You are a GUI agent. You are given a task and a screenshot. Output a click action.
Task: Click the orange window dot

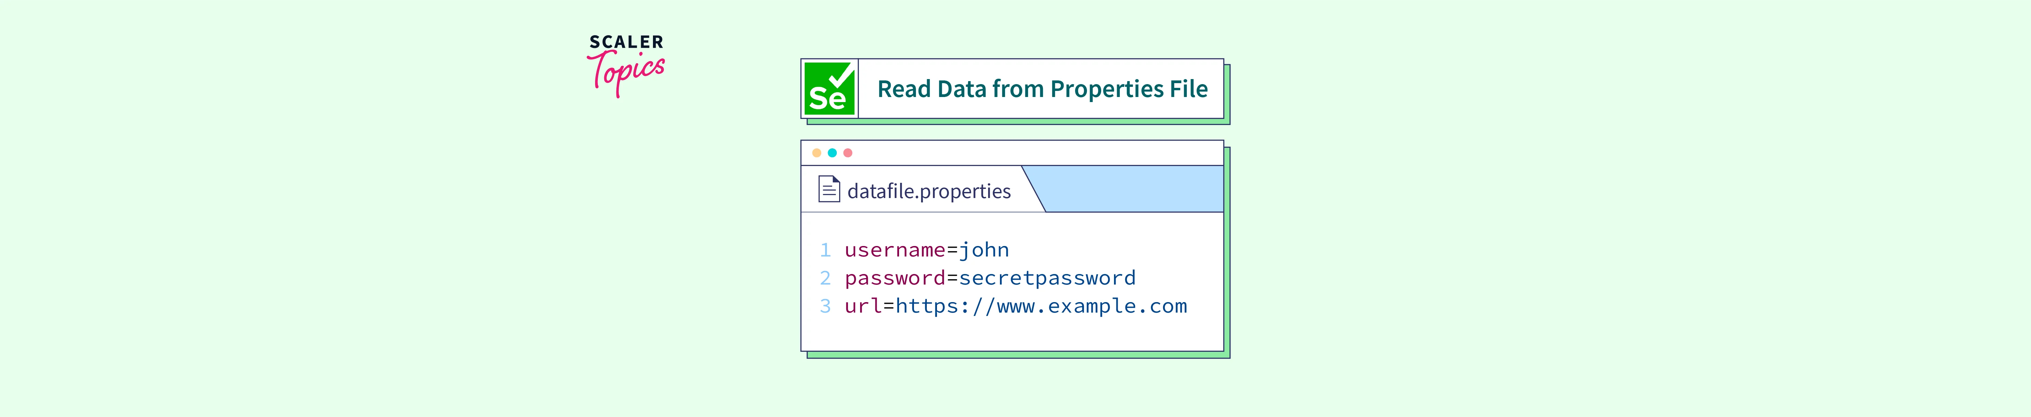[x=817, y=153]
